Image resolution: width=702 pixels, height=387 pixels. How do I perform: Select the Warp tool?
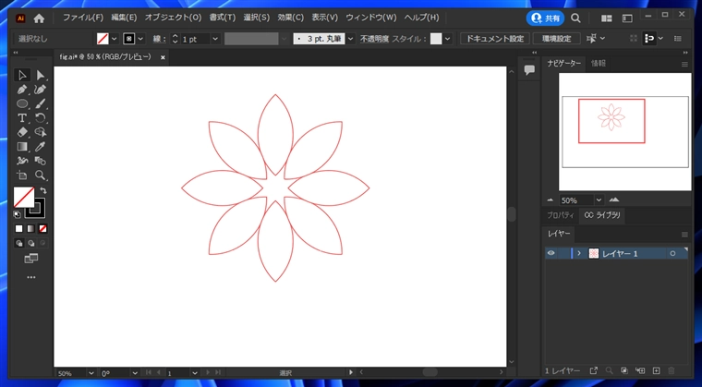coord(22,161)
